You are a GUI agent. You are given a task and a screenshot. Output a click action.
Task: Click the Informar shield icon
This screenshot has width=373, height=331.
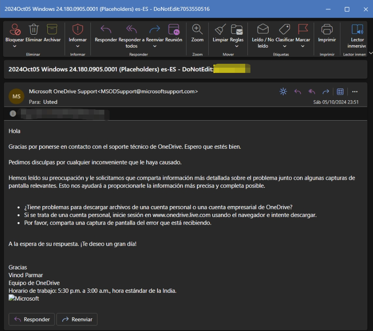pyautogui.click(x=77, y=29)
